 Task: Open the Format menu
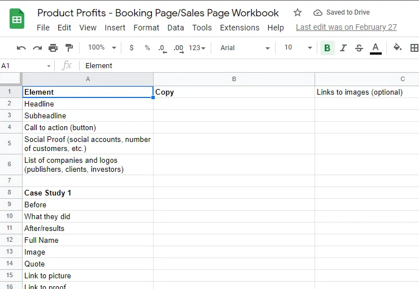click(x=146, y=28)
